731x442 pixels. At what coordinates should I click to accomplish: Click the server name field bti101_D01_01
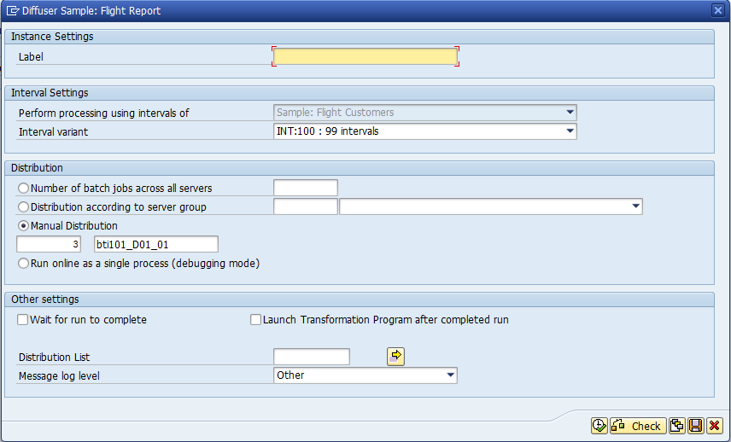(x=156, y=244)
